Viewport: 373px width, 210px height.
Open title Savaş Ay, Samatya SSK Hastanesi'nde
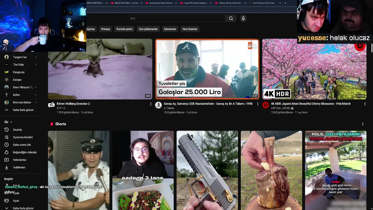pos(208,104)
